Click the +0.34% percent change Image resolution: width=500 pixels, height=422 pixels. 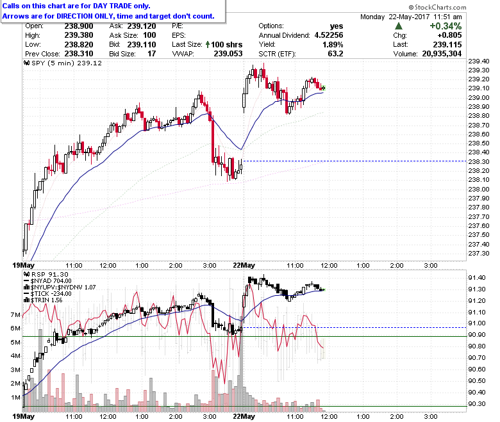446,26
